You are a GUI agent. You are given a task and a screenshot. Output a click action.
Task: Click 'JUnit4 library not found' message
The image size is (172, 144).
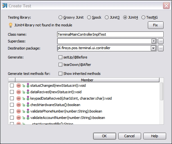43,25
